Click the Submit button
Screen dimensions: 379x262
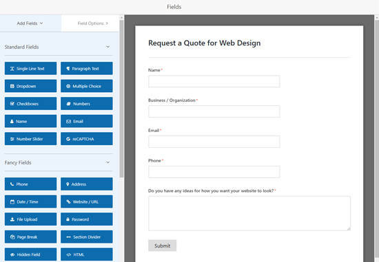pos(162,245)
